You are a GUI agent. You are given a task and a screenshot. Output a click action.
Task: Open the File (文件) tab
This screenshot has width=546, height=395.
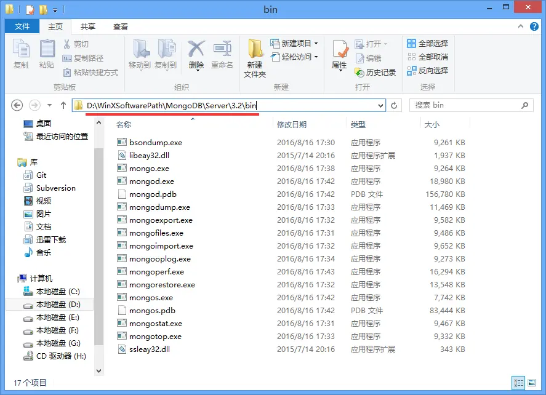pyautogui.click(x=22, y=26)
